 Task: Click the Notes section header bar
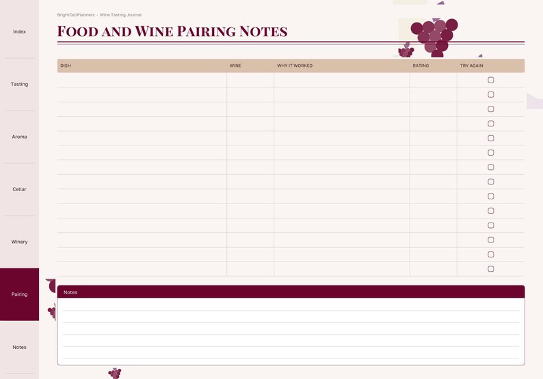pos(291,292)
